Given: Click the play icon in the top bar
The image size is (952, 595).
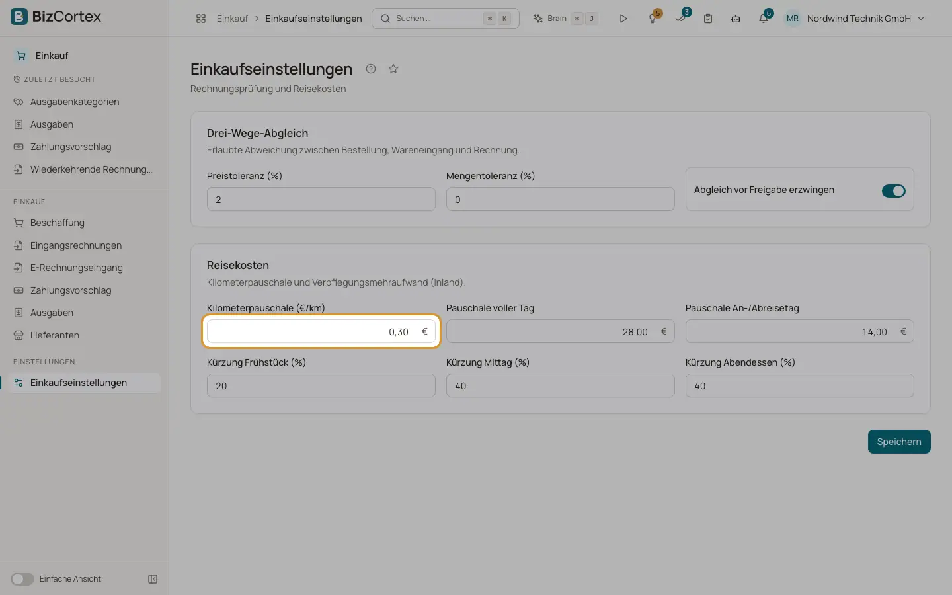Looking at the screenshot, I should 623,19.
